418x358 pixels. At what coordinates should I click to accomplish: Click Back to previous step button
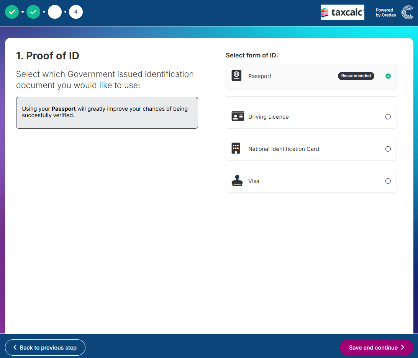45,348
